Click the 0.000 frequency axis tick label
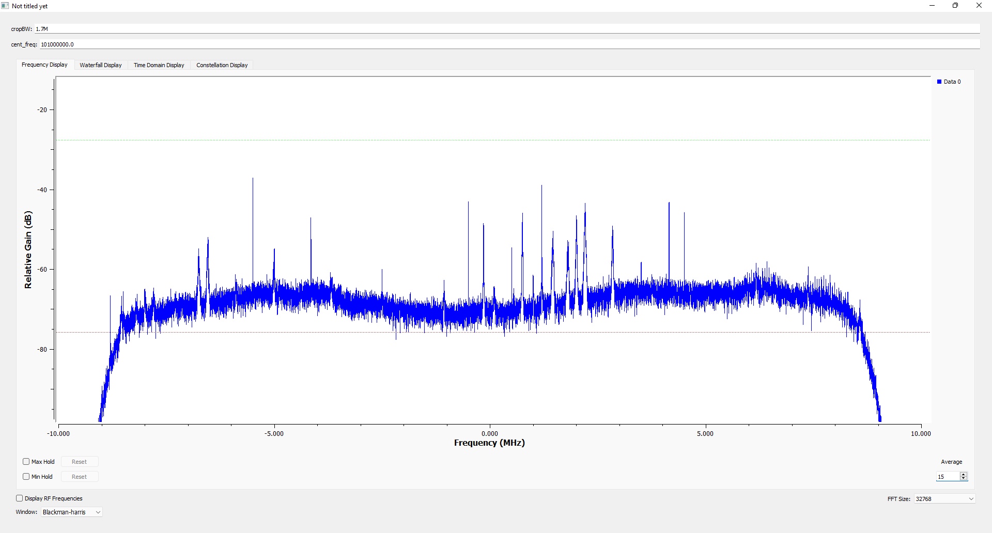This screenshot has height=533, width=992. 490,434
